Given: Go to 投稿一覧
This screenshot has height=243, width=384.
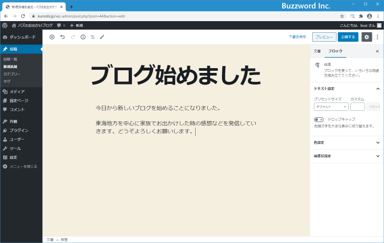Looking at the screenshot, I should click(x=11, y=59).
